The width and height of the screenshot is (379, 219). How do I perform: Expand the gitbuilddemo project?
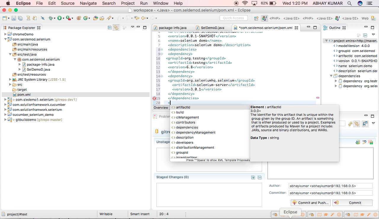pyautogui.click(x=5, y=120)
